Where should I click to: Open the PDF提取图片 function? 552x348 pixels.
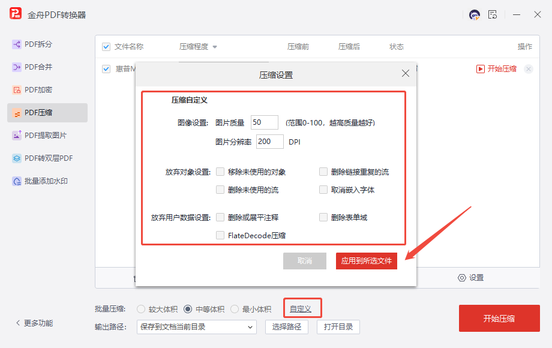47,136
